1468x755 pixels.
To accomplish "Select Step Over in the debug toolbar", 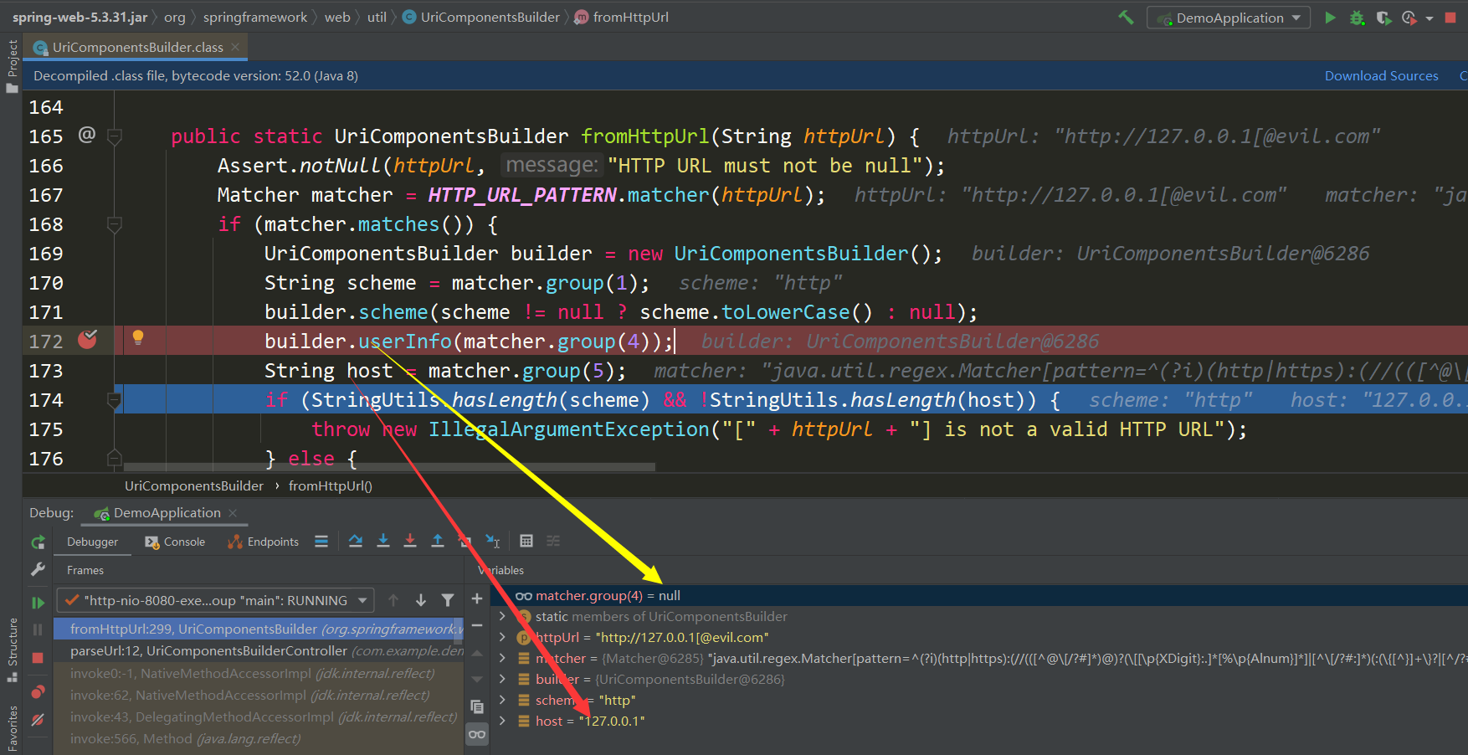I will point(356,541).
